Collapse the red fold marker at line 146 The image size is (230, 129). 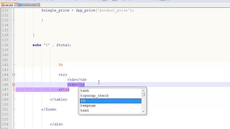(x=14, y=85)
